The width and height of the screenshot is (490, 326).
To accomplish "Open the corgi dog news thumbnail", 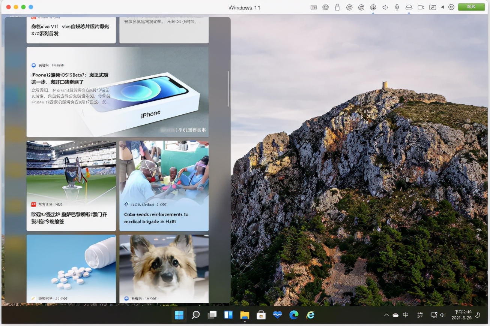I will [164, 269].
